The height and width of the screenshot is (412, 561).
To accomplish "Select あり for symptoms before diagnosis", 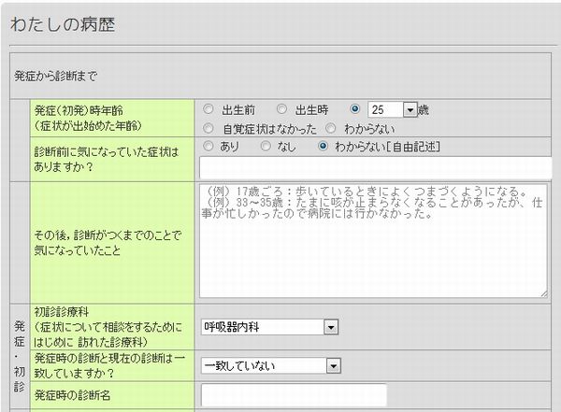I will pos(209,146).
